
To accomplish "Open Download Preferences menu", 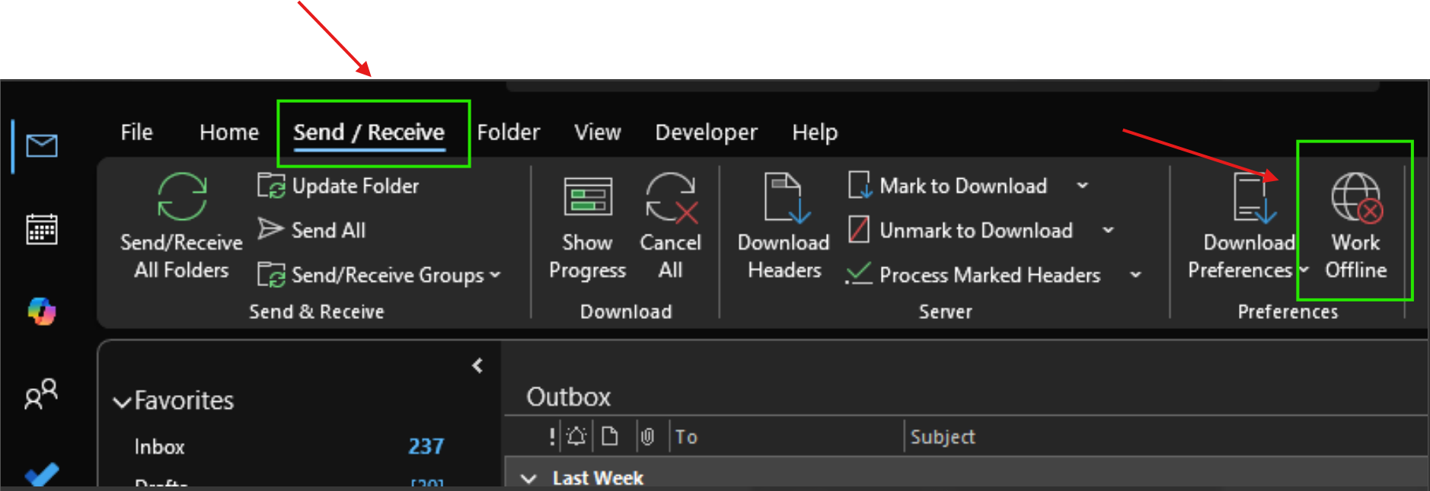I will click(1247, 226).
